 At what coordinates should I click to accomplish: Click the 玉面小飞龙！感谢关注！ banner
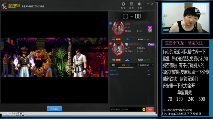coord(185,43)
